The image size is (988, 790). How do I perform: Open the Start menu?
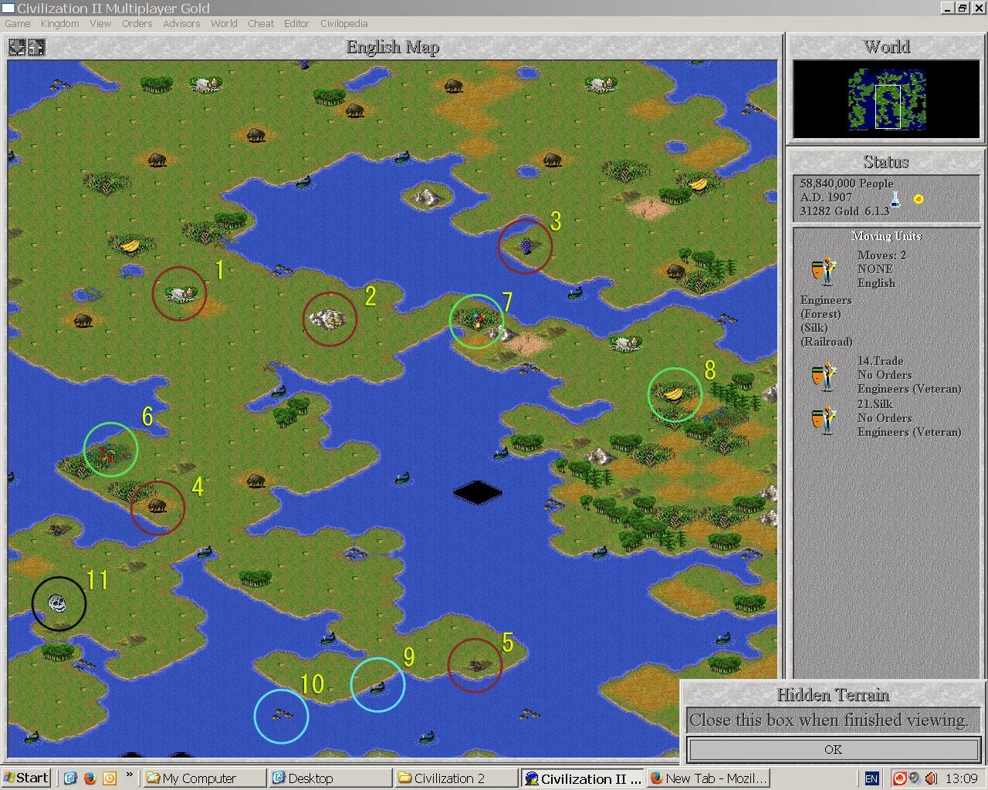click(26, 778)
